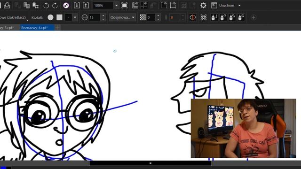This screenshot has width=301, height=169.
Task: Click the 100% zoom level field
Action: 103,5
